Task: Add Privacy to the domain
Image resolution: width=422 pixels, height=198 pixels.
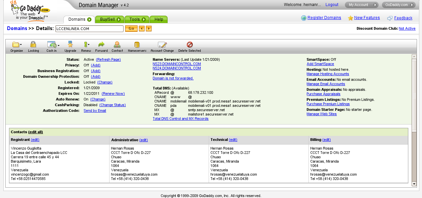Action: tap(95, 65)
